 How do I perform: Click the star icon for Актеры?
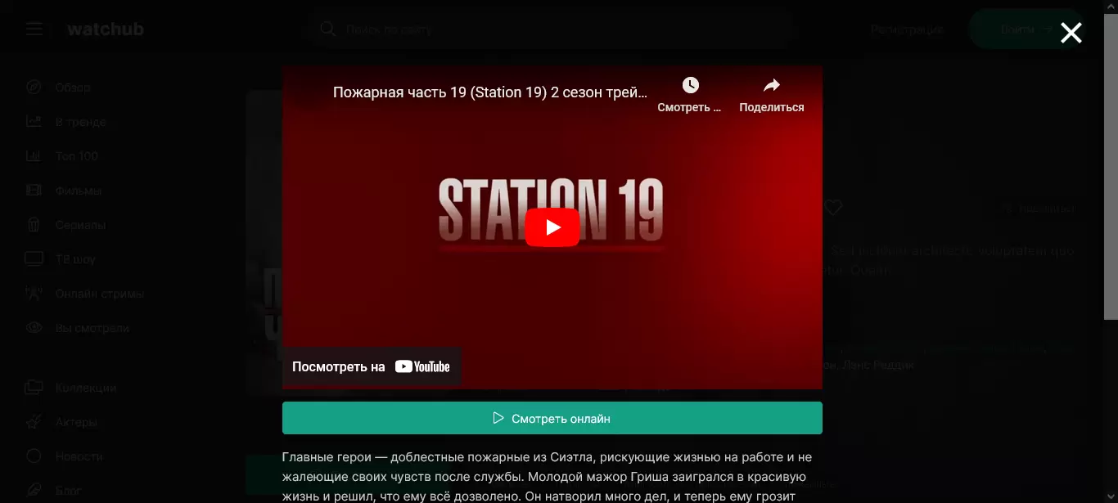click(x=34, y=422)
